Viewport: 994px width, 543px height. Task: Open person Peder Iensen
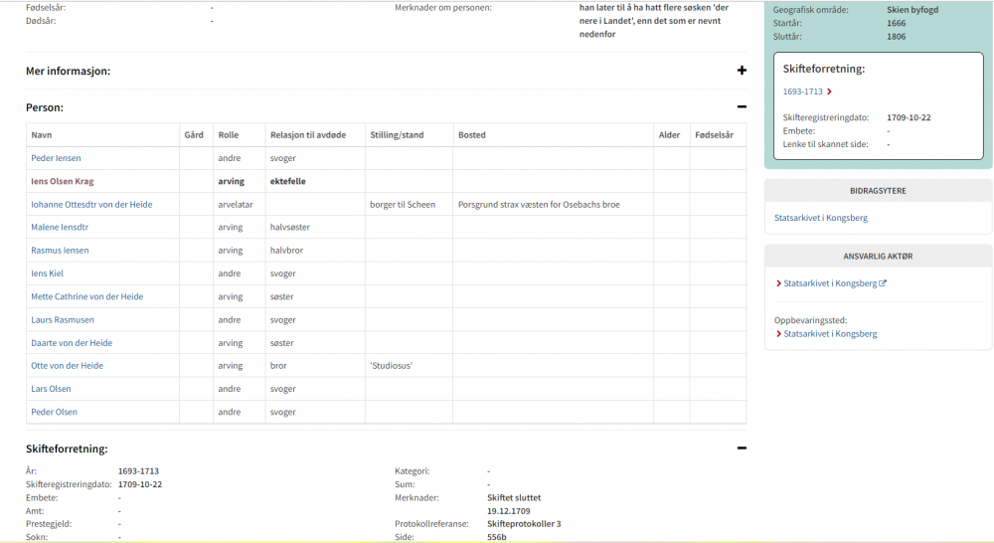click(56, 158)
